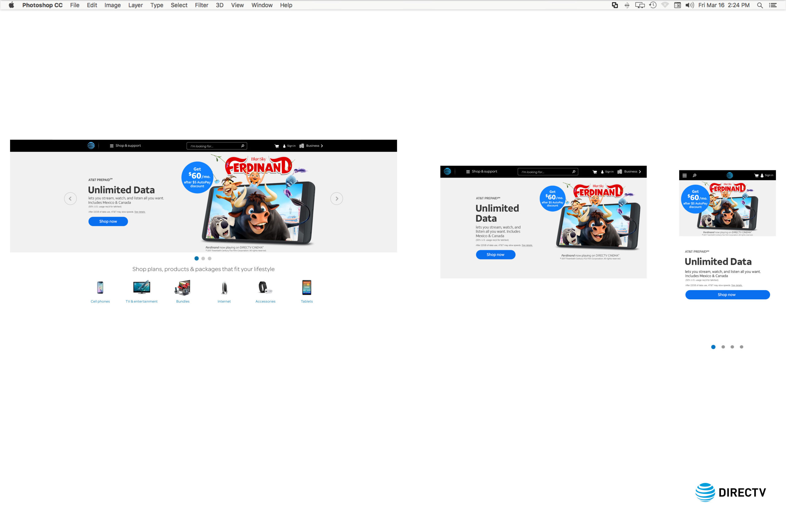Open the 3D menu
The height and width of the screenshot is (517, 786).
(220, 5)
